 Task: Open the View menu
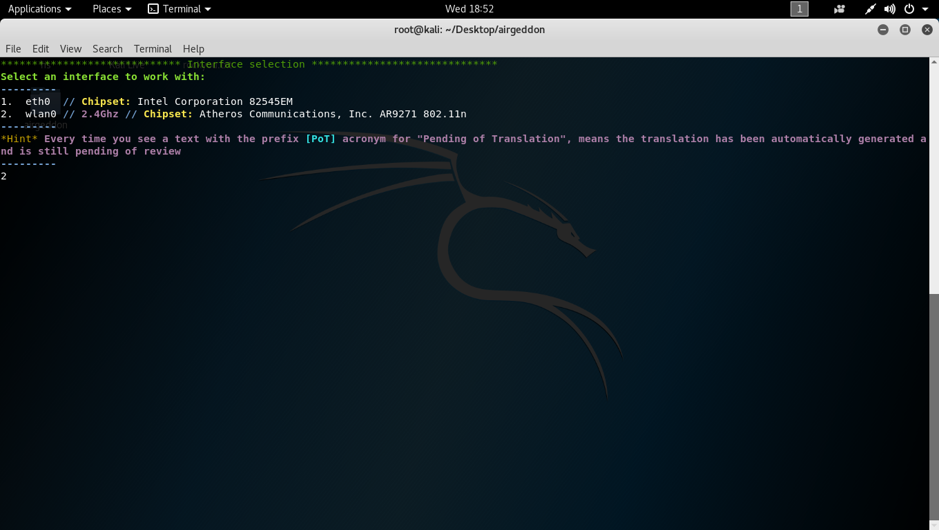(x=70, y=48)
